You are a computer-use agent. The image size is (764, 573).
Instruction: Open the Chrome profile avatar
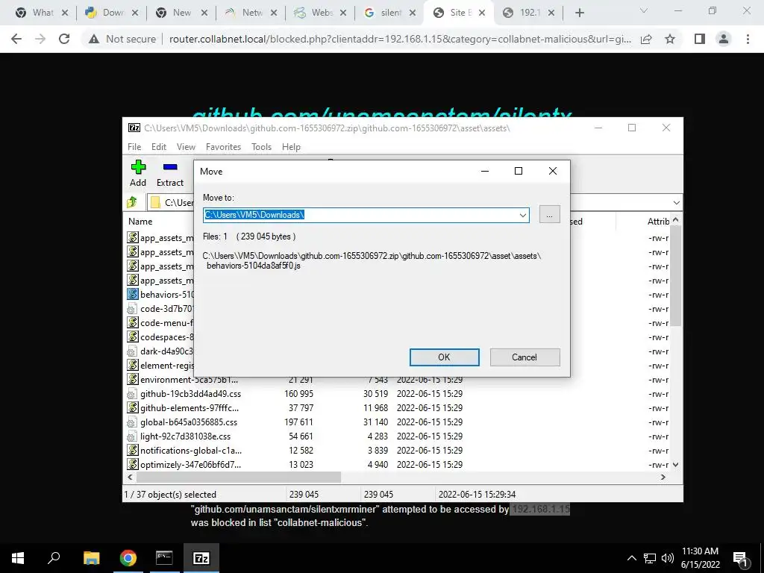point(724,39)
